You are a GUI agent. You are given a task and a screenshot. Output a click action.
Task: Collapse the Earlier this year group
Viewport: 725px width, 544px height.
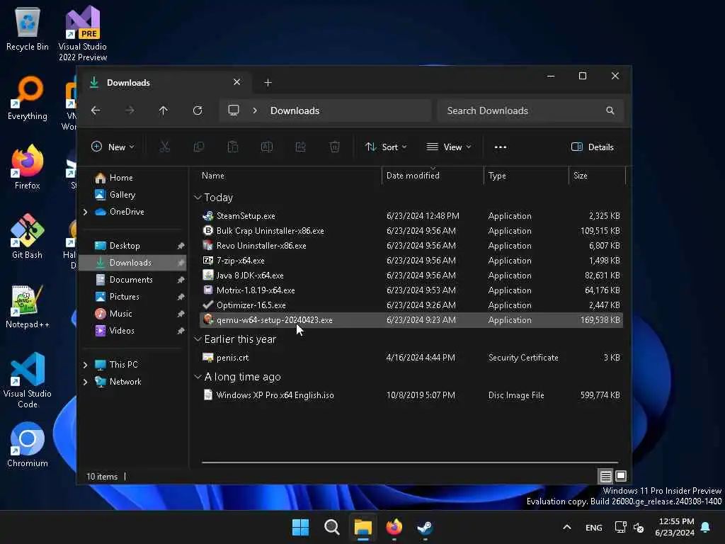(x=198, y=339)
